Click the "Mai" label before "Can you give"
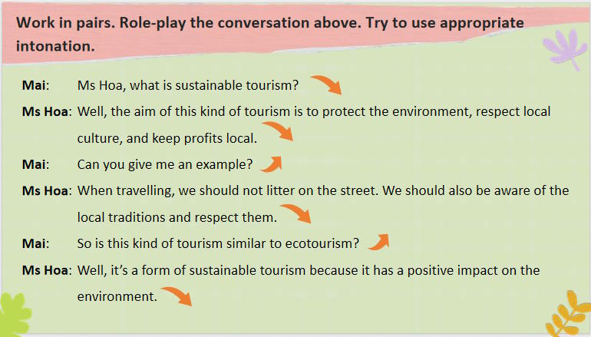 coord(34,164)
